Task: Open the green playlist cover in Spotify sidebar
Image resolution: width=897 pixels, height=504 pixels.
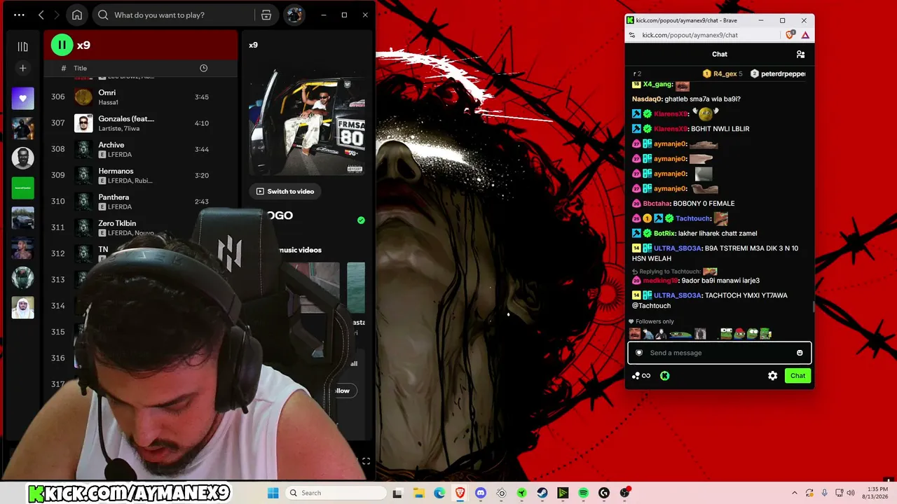Action: (x=22, y=188)
